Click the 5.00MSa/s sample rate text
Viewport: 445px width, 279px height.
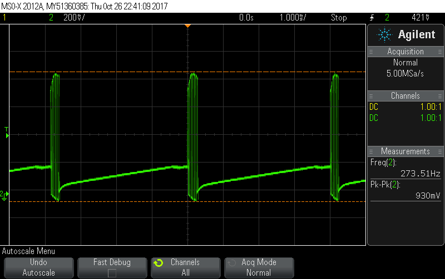click(405, 74)
